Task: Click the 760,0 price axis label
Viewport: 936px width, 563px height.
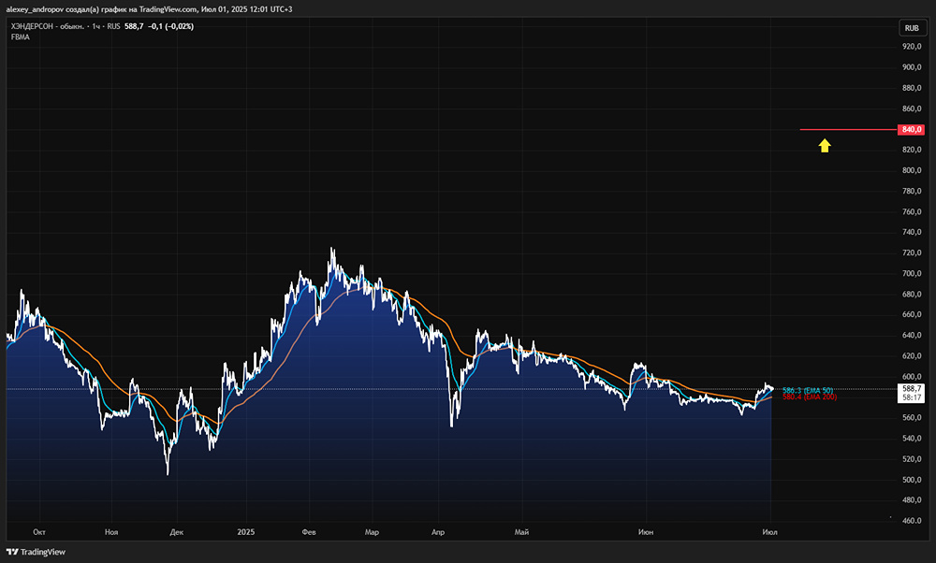Action: tap(912, 211)
